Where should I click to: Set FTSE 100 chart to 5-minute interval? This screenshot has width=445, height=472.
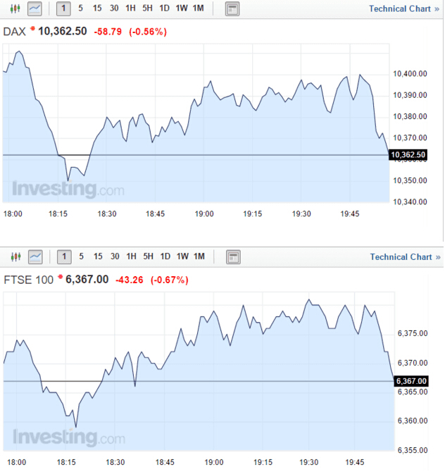click(81, 256)
